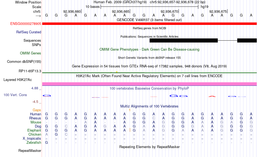Image resolution: width=257 pixels, height=157 pixels.
Task: Click the G base in Chicken row
Action: (x=56, y=134)
